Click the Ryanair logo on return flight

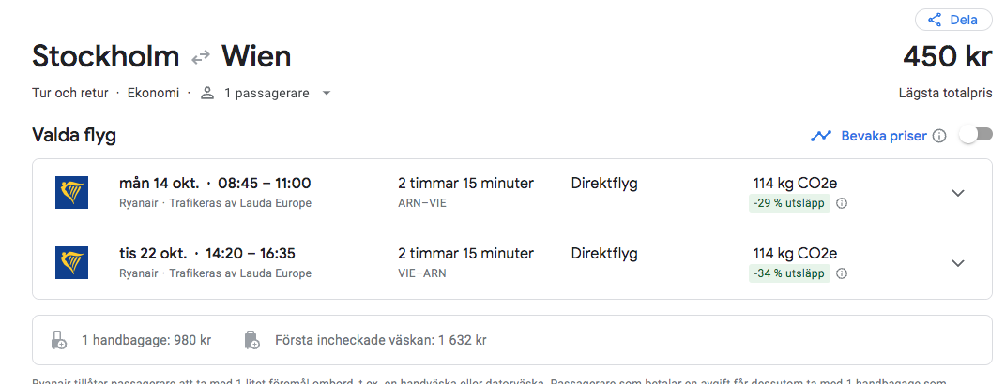[71, 262]
